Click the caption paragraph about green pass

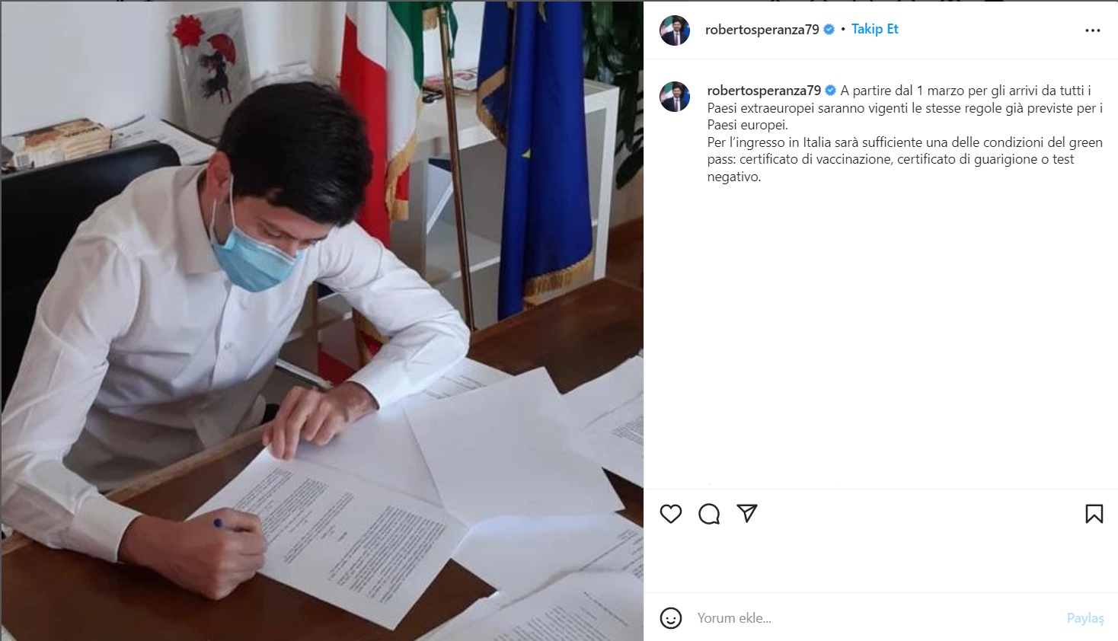(905, 159)
